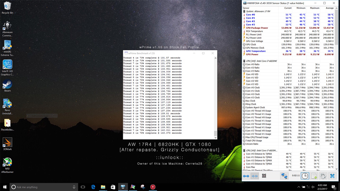Open the remote network monitors icon in HWiNFO
The image size is (340, 191).
tap(284, 176)
